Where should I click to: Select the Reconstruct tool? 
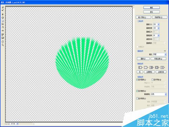coord(3,10)
